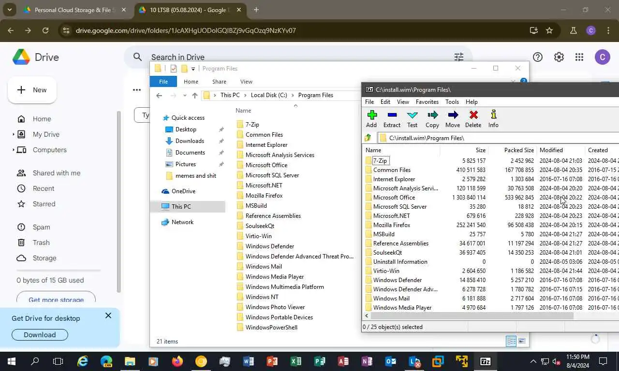Click the Add button in 7-Zip toolbar
Screen dimensions: 619x371
pyautogui.click(x=371, y=119)
